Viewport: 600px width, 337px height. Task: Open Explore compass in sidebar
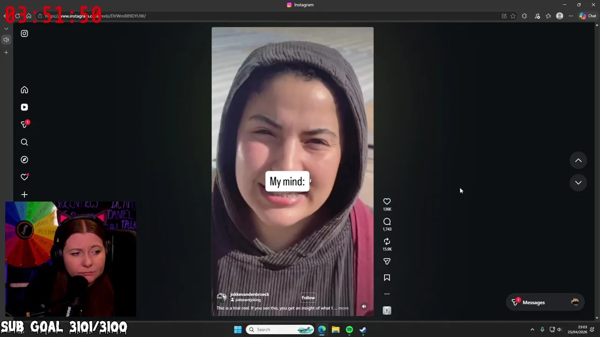[24, 160]
